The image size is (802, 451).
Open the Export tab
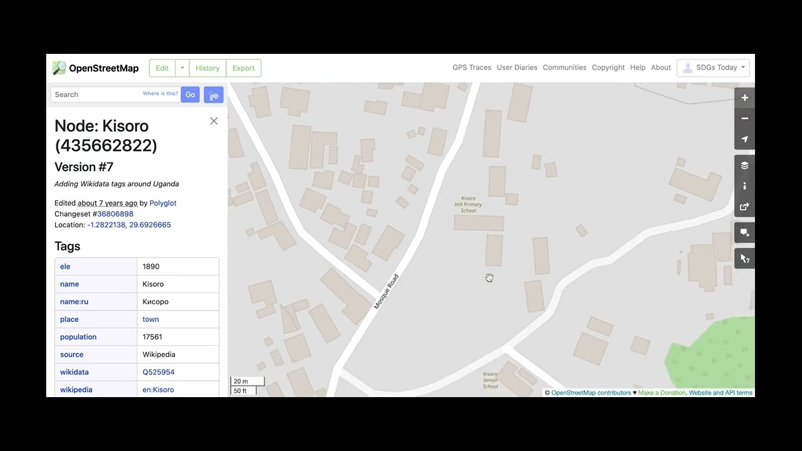(244, 68)
